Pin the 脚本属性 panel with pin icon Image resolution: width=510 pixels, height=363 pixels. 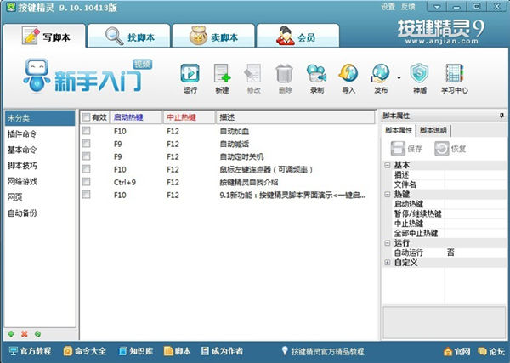coord(501,116)
